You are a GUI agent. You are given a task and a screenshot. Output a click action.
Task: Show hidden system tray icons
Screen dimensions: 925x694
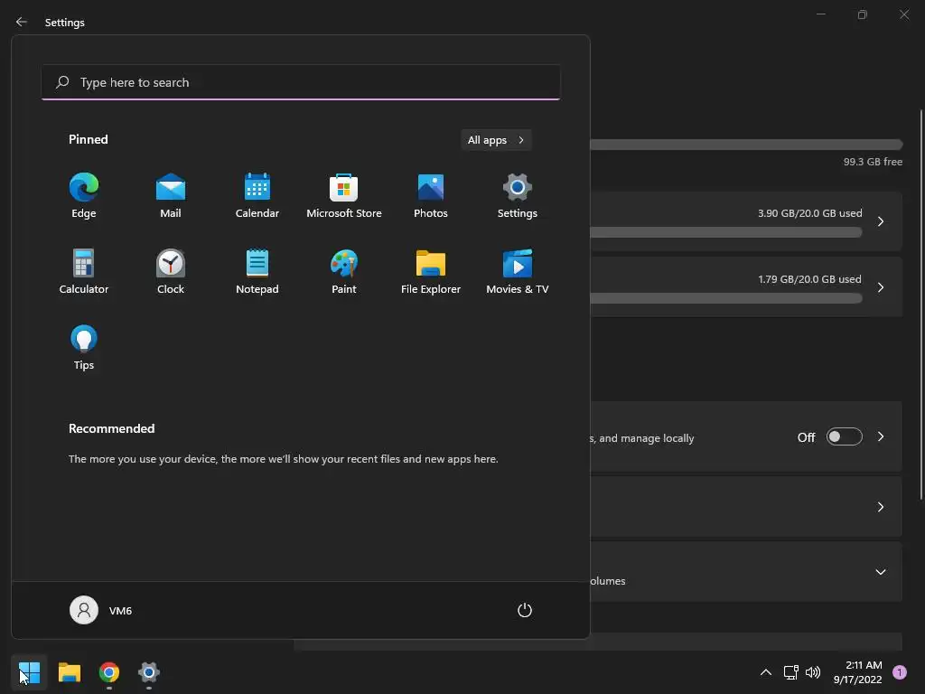point(766,672)
